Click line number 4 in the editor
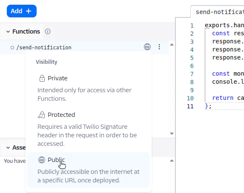Image resolution: width=244 pixels, height=193 pixels. pos(192,50)
